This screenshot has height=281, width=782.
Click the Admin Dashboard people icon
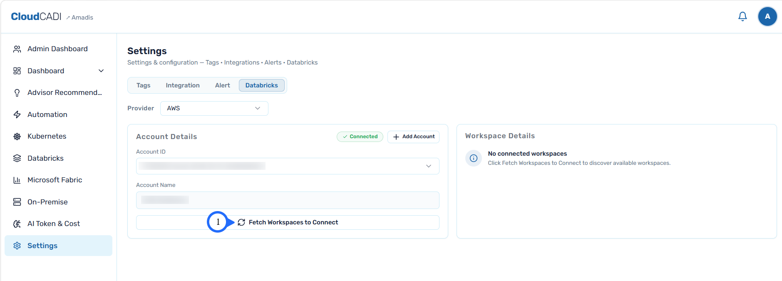point(17,49)
